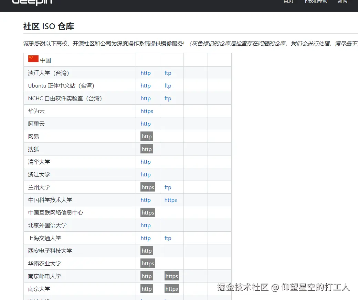
Task: Open http link for 淡江大学 (台湾)
Action: point(146,73)
